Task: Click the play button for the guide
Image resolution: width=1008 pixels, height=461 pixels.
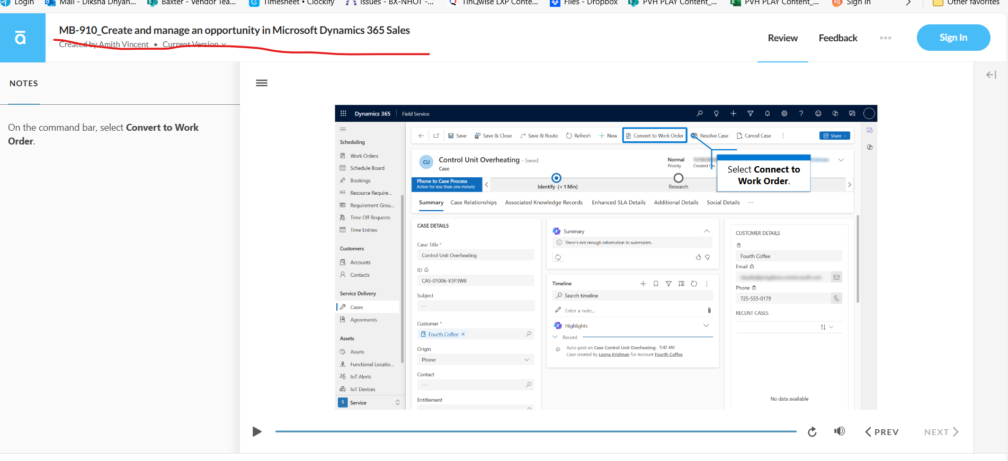Action: [x=257, y=432]
